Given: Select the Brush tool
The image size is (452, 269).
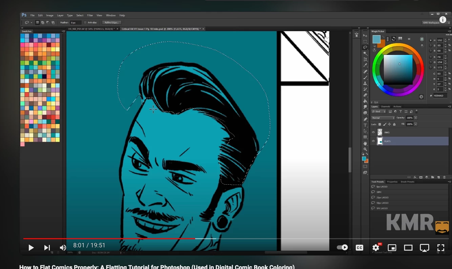Looking at the screenshot, I should point(365,77).
